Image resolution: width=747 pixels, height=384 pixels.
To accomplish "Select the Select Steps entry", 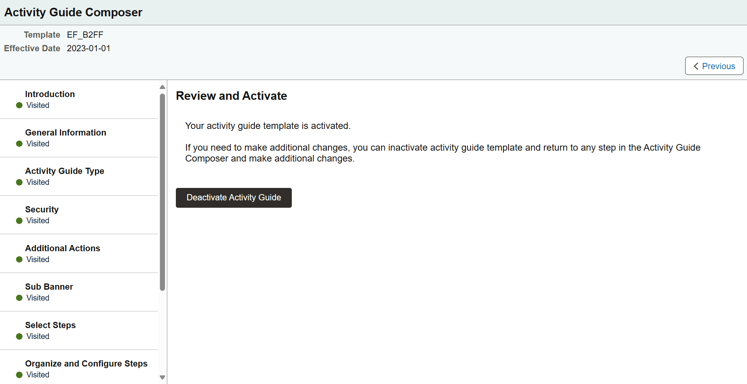I will point(50,325).
